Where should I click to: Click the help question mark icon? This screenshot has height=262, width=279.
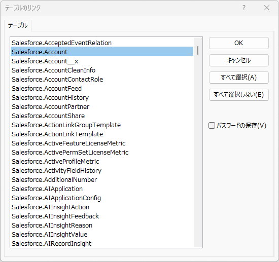[x=244, y=8]
